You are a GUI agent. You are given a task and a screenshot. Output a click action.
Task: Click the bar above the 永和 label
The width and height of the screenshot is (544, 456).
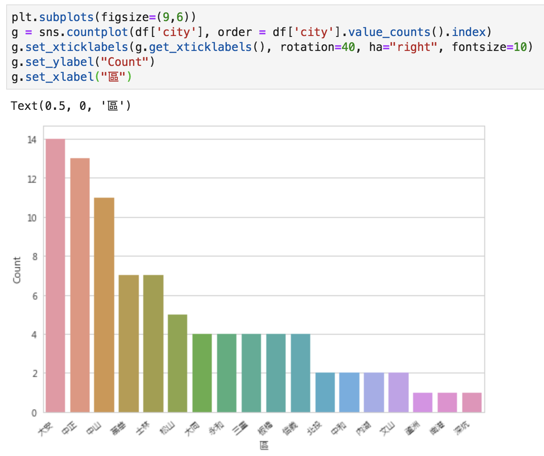227,373
